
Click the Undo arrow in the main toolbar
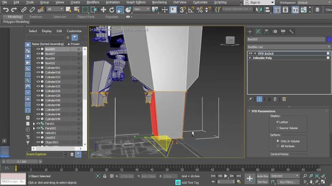click(6, 10)
